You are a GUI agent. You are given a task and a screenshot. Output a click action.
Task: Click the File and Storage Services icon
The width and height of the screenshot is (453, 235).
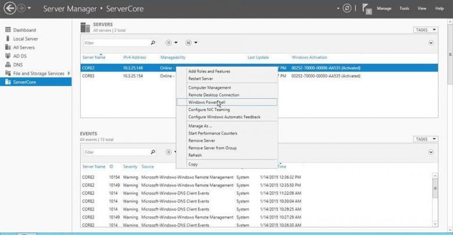8,73
